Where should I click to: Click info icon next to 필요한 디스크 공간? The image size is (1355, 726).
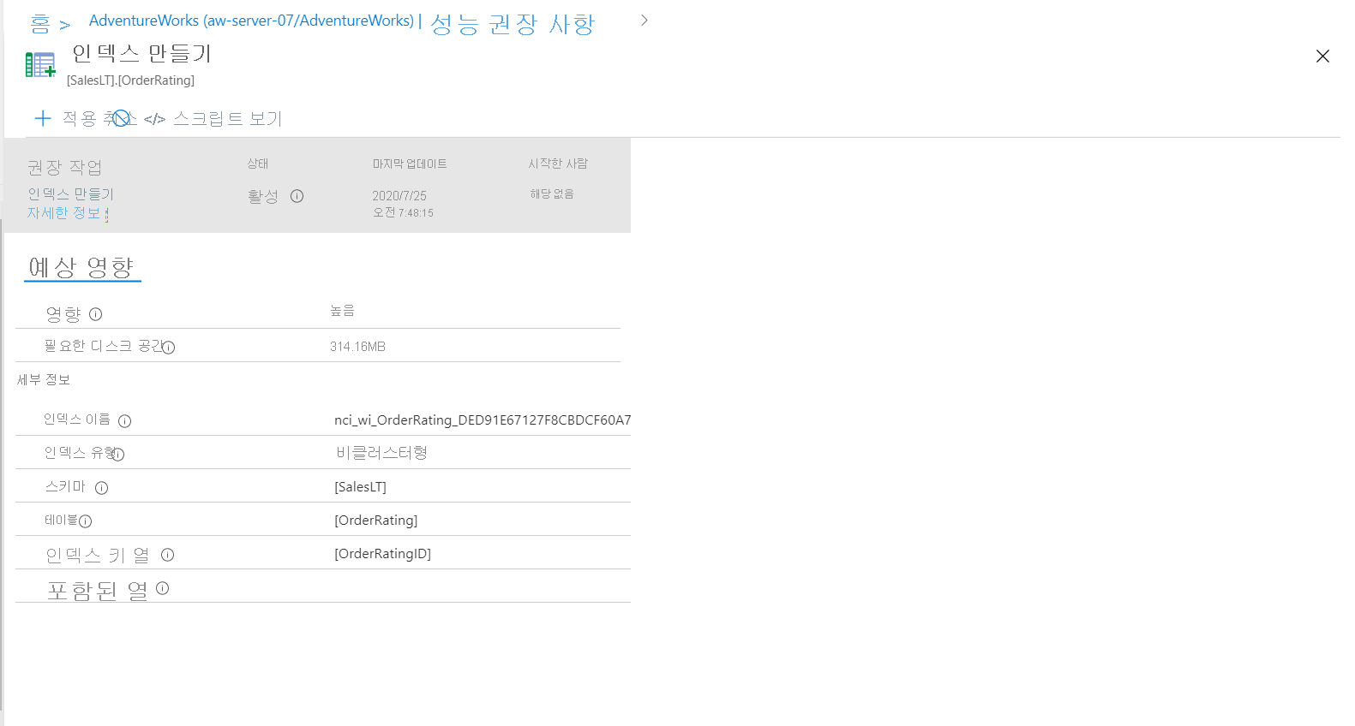pyautogui.click(x=169, y=348)
